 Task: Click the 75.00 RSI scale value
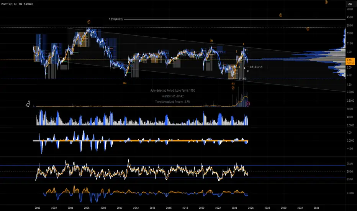click(350, 164)
